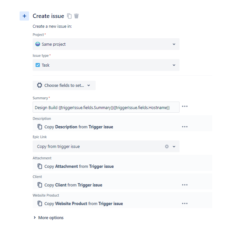Open the three-dot menu for Client row
The height and width of the screenshot is (225, 237).
click(185, 185)
